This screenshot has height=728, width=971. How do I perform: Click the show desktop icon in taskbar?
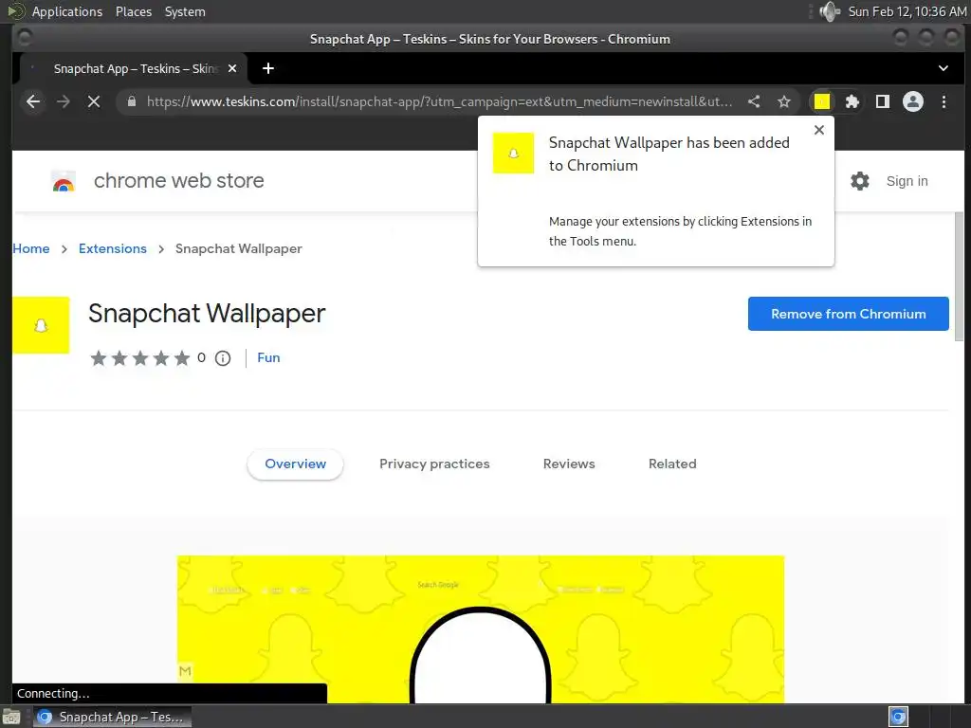point(11,718)
